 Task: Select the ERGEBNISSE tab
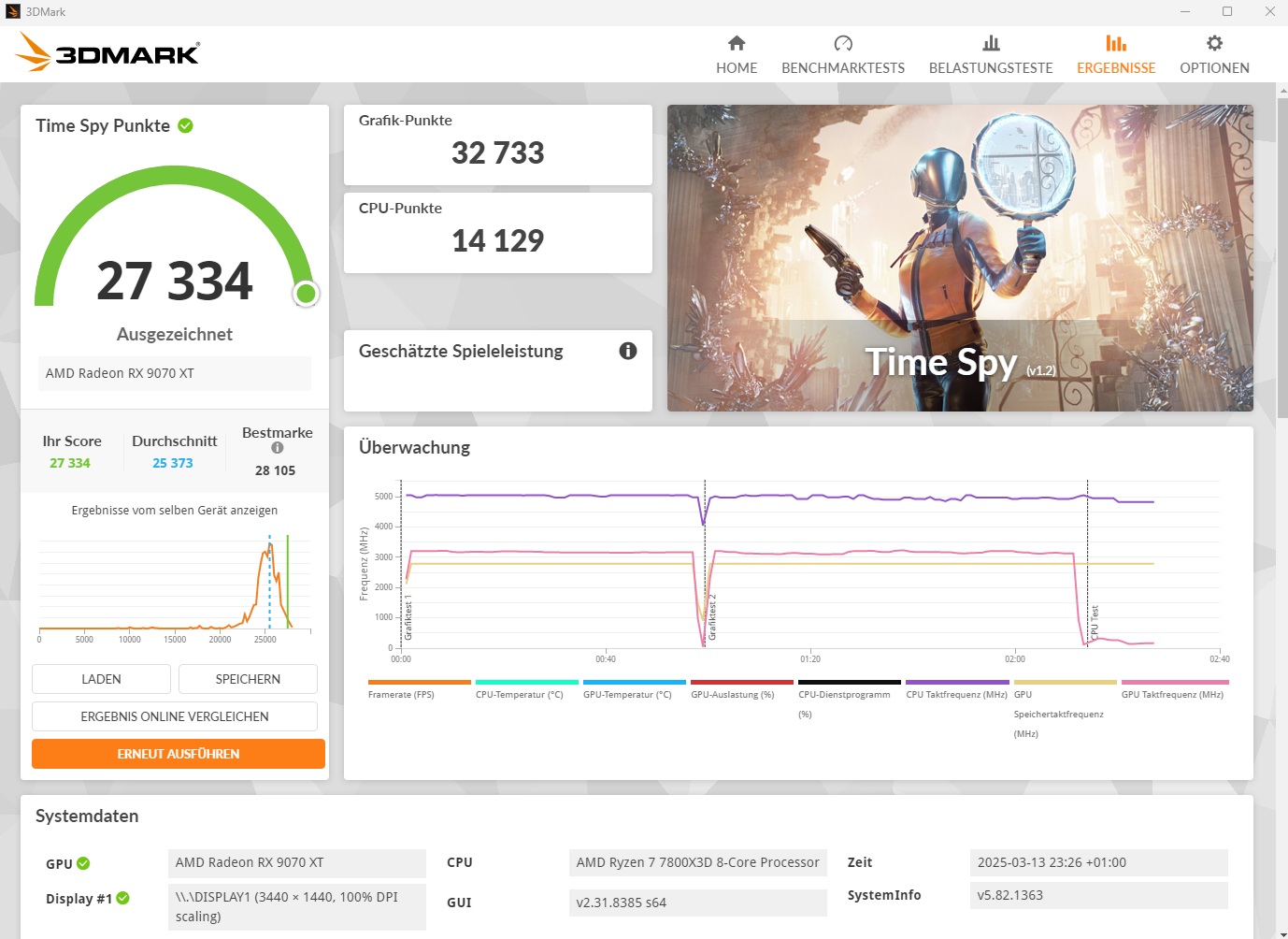pos(1116,55)
